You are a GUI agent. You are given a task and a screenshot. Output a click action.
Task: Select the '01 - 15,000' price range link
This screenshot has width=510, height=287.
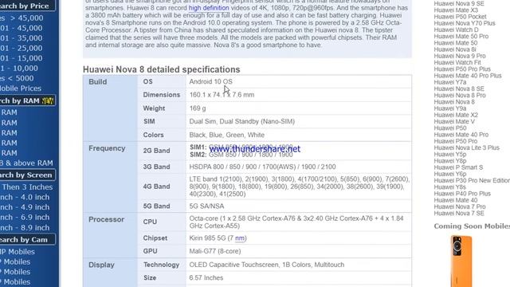(22, 58)
